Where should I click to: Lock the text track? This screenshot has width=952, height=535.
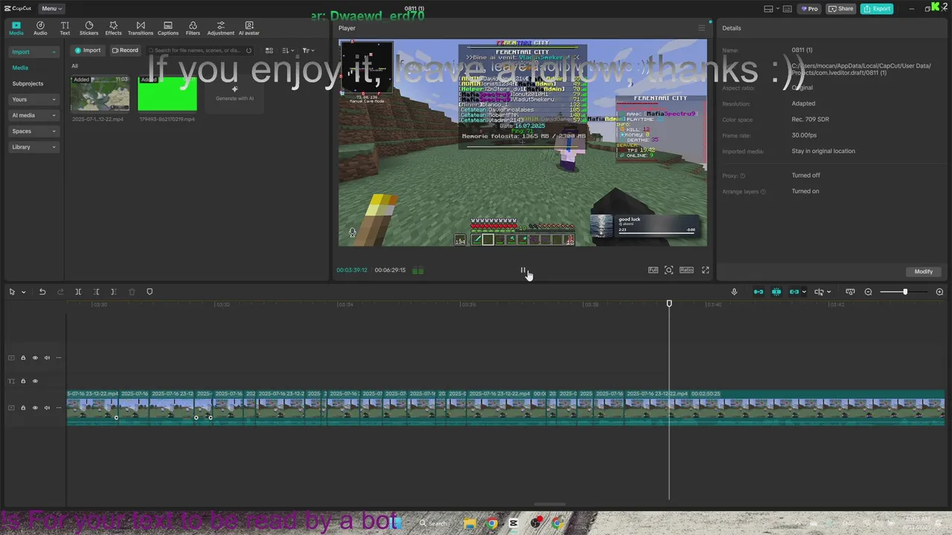coord(23,381)
